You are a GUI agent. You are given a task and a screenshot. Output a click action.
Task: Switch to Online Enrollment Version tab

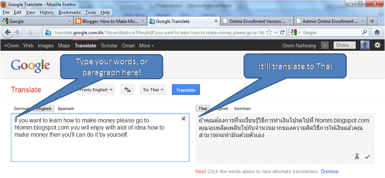(x=257, y=21)
